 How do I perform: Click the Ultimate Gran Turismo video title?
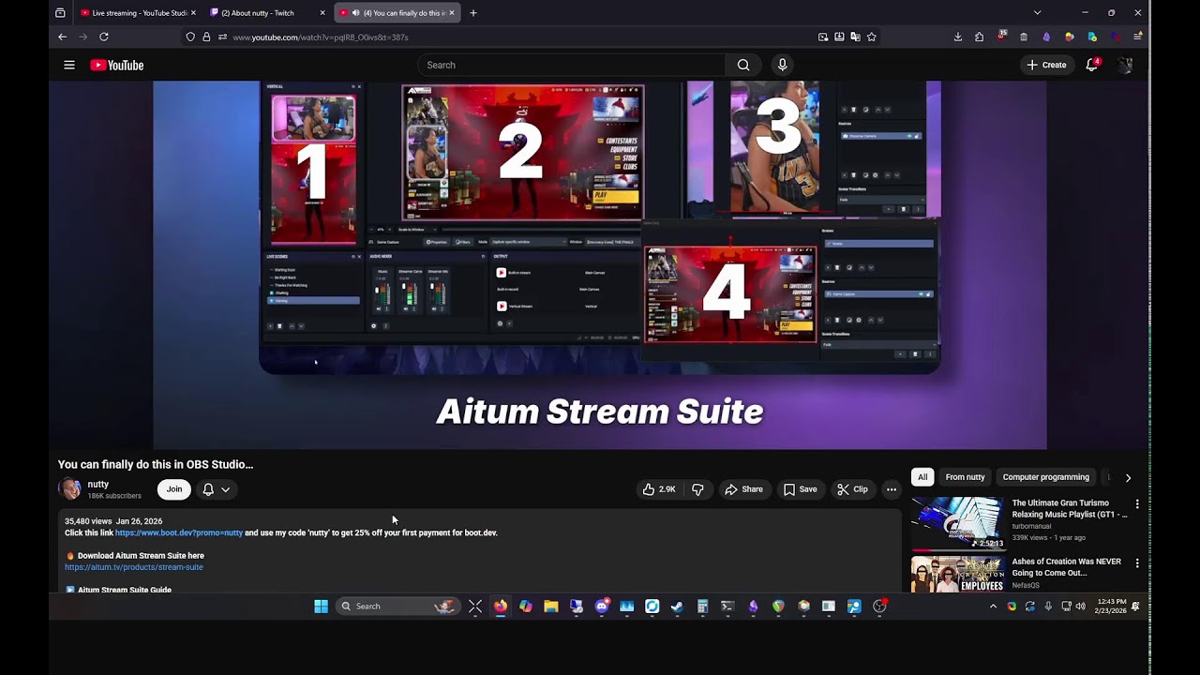click(x=1069, y=509)
